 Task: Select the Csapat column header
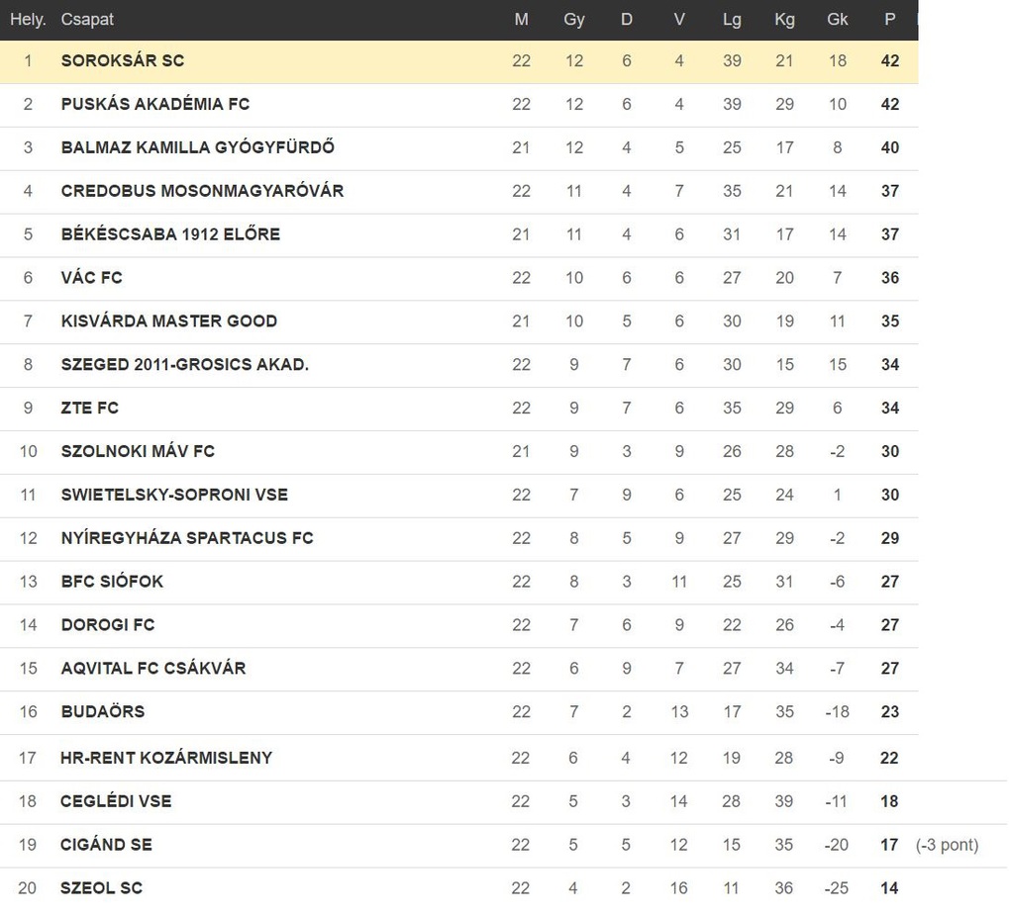point(87,19)
